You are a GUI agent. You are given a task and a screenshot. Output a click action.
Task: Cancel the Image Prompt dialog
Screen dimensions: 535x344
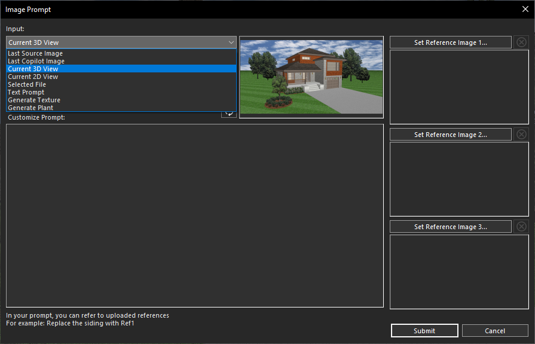495,331
